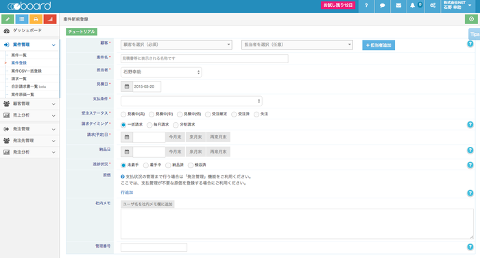Click お試し残り12日 badge
The height and width of the screenshot is (258, 480).
click(x=338, y=5)
